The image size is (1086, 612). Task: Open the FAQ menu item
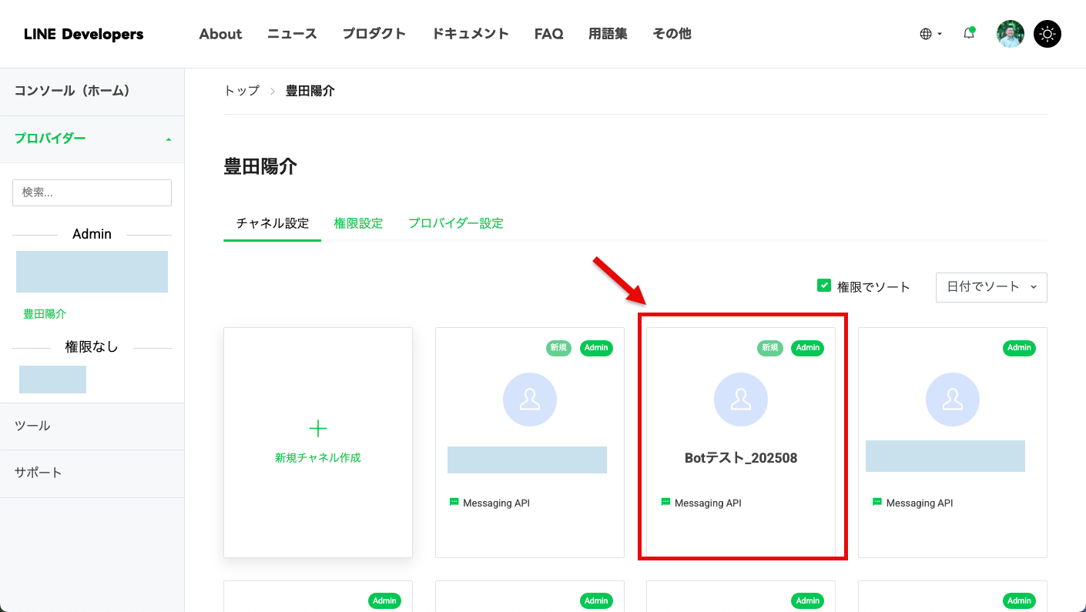point(548,34)
